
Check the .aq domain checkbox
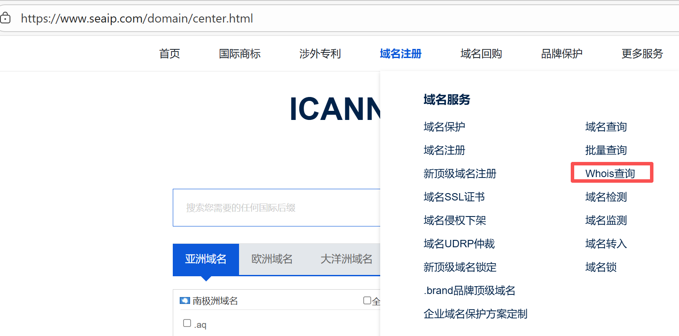point(187,323)
